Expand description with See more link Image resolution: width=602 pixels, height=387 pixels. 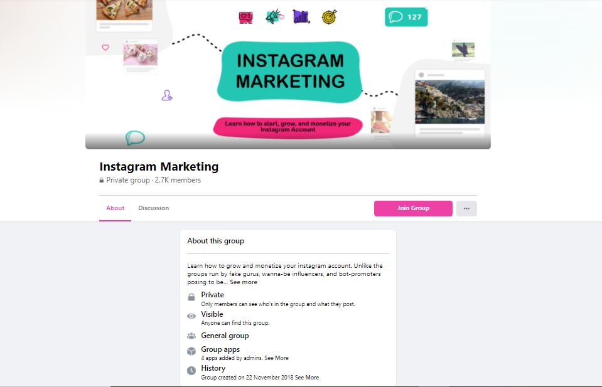(244, 282)
